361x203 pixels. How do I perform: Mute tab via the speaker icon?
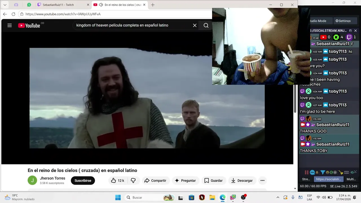pyautogui.click(x=101, y=5)
